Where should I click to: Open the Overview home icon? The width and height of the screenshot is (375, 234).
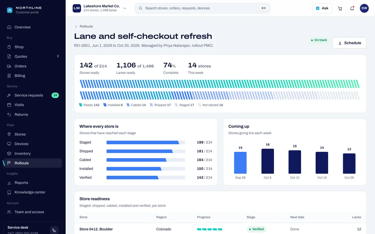9,27
